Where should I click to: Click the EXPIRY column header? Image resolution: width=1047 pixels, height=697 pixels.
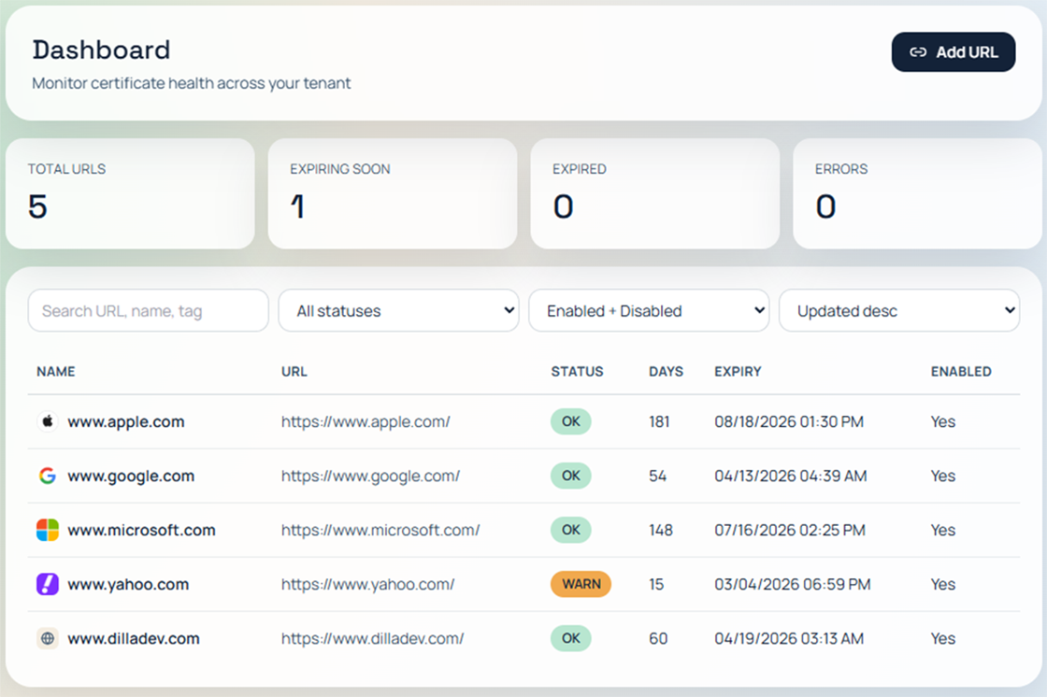point(738,371)
